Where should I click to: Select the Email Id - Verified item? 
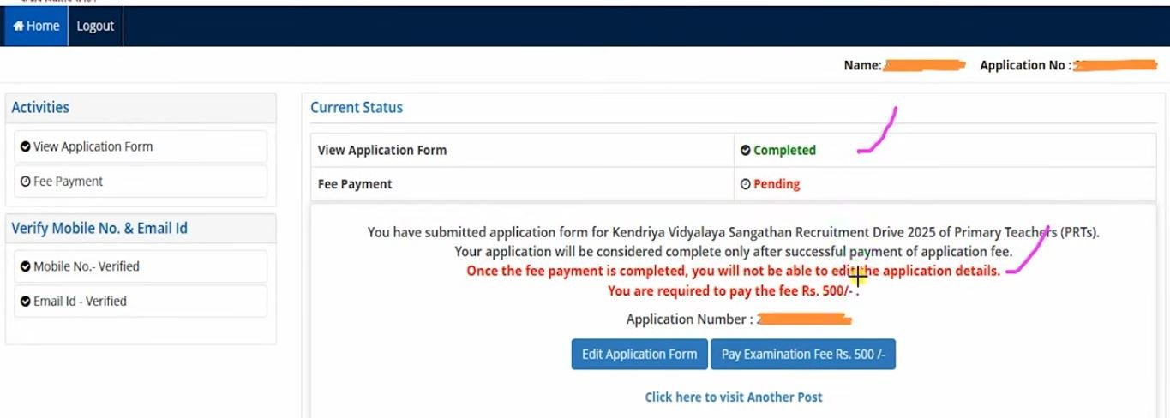pos(80,302)
